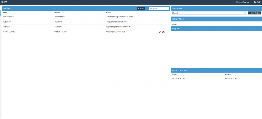Click andresilva@andresilva.com email cell
The image size is (262, 119).
119,17
